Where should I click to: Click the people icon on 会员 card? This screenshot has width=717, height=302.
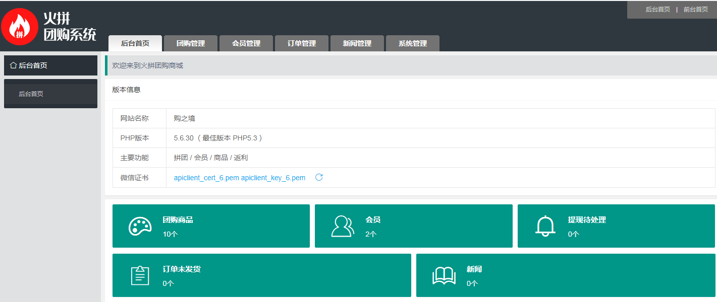point(342,226)
